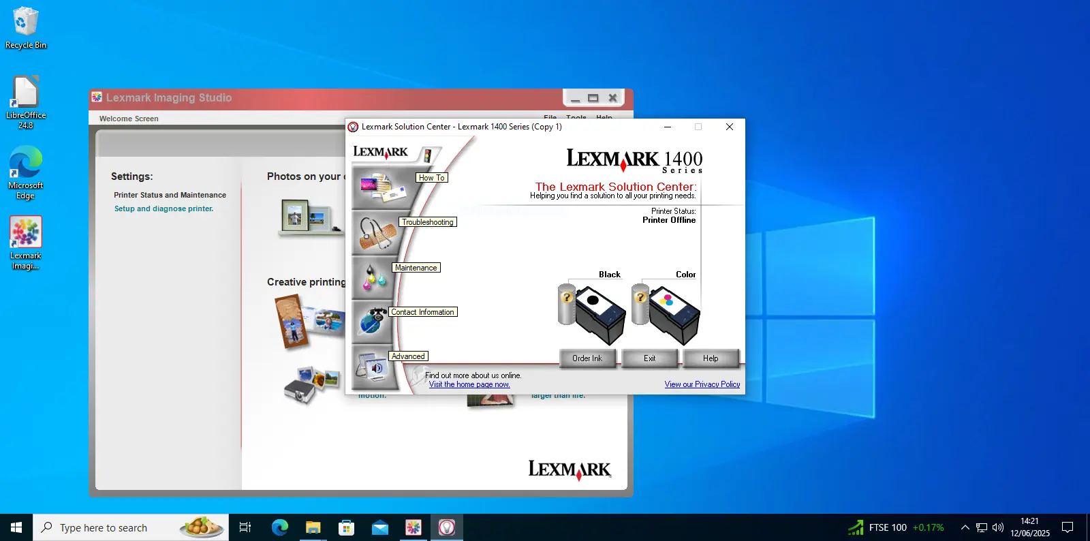Click the black ink cartridge image
This screenshot has height=541, width=1090.
pos(600,315)
